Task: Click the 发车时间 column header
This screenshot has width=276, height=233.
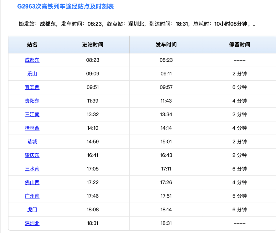Action: pos(166,45)
